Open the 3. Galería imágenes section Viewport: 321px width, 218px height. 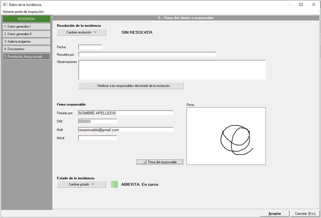coord(26,41)
